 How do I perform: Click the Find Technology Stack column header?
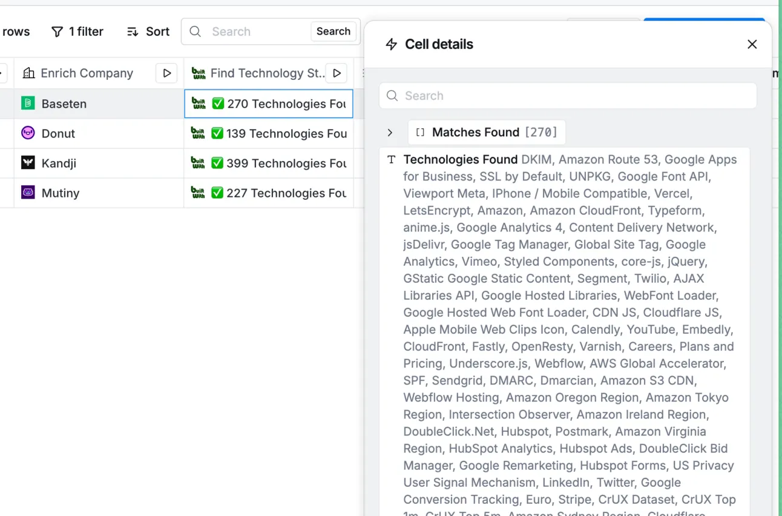click(269, 73)
